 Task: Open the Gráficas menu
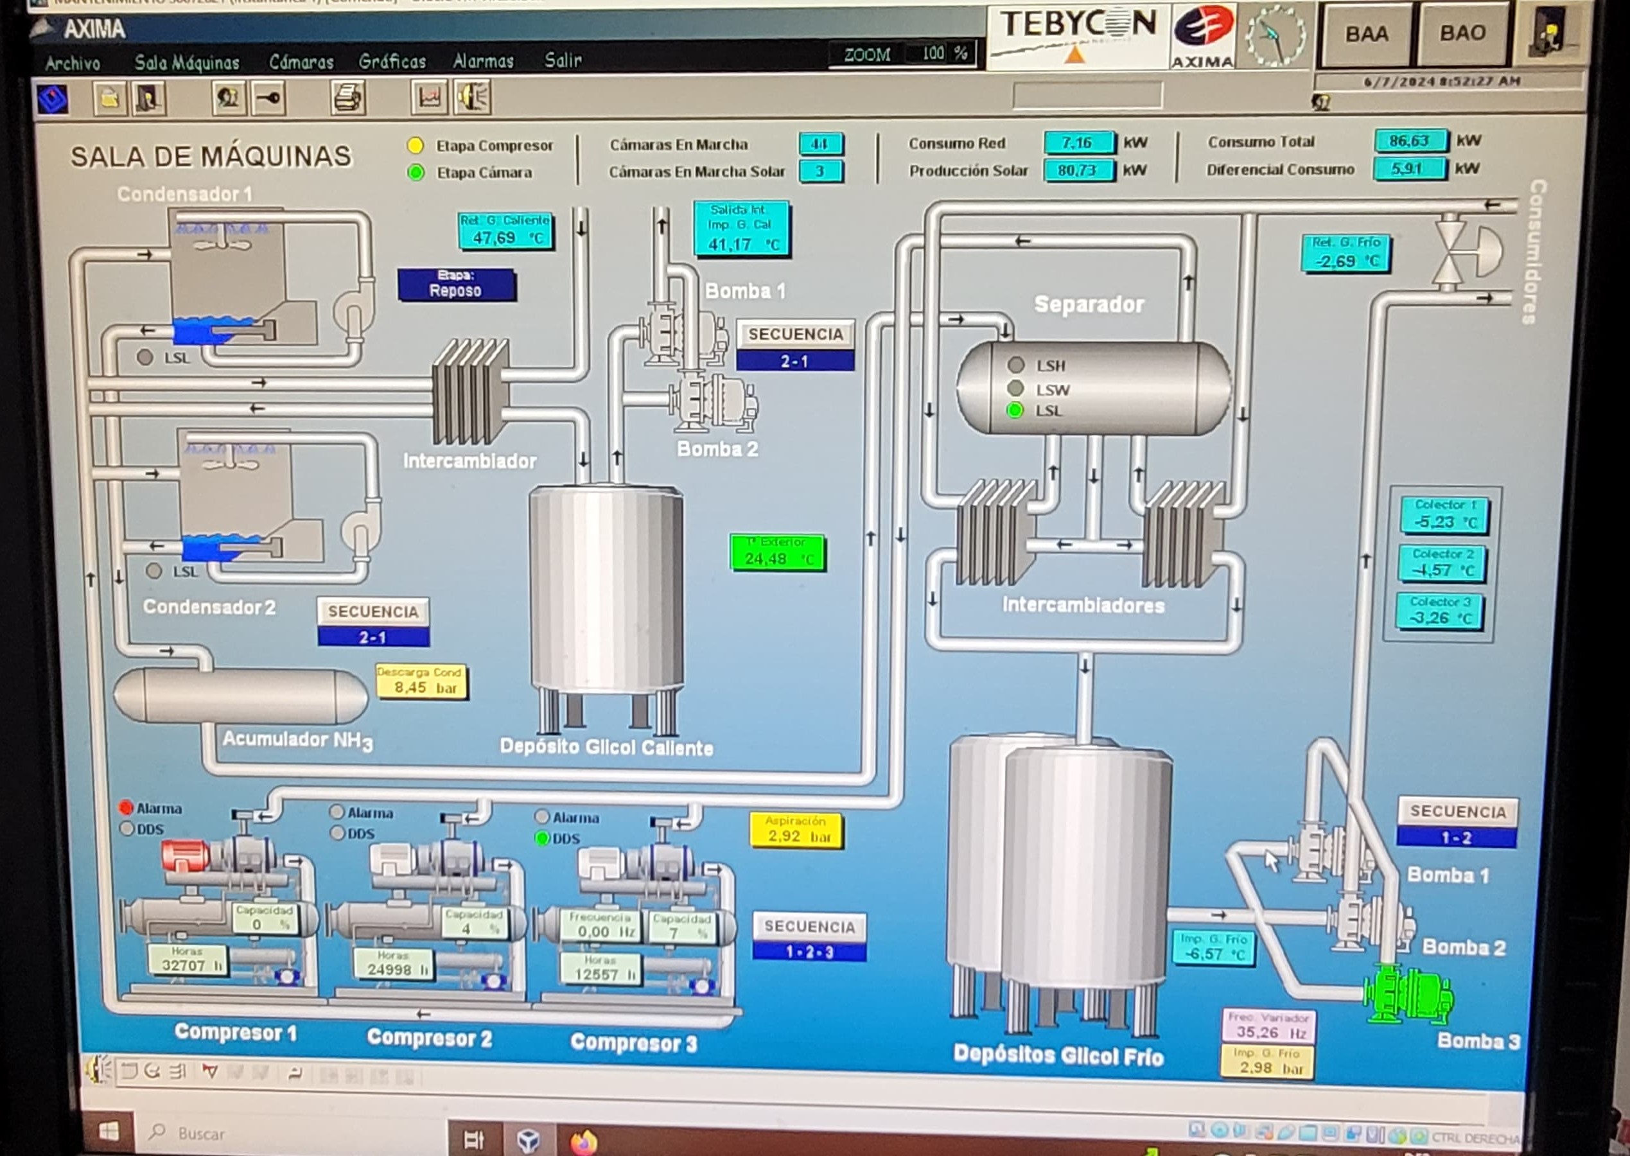coord(392,61)
